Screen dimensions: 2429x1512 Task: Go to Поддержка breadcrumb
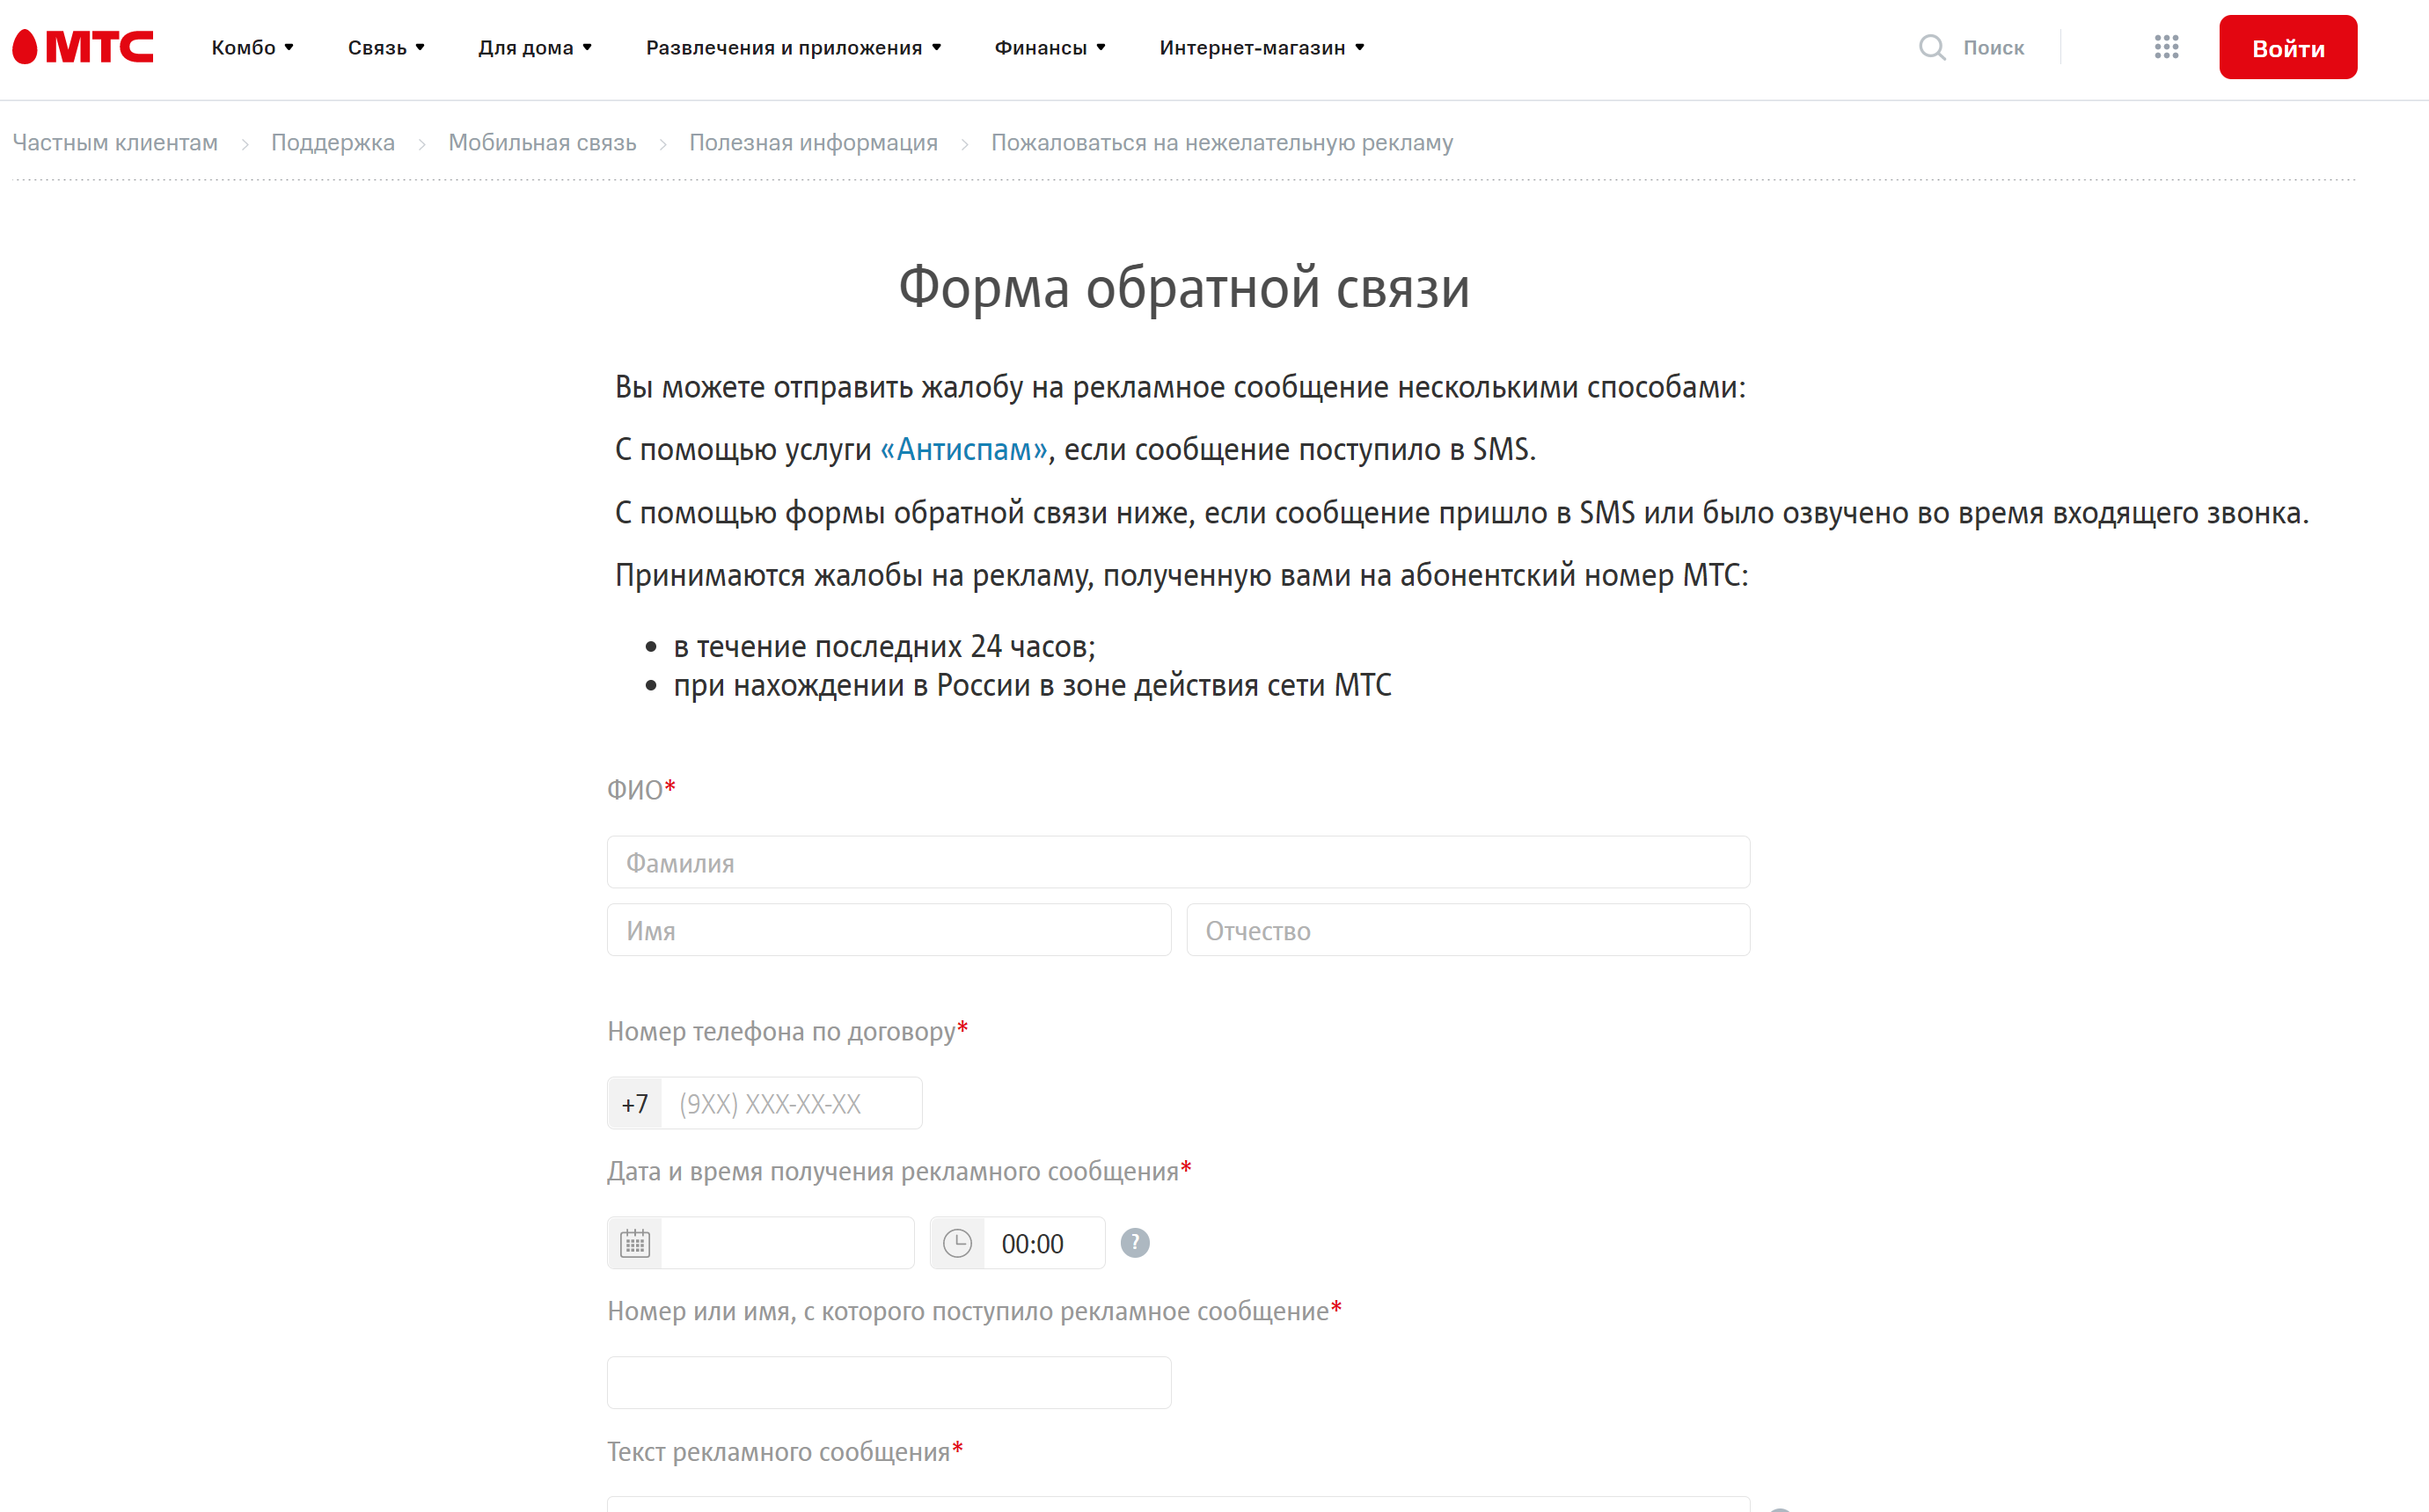tap(333, 143)
